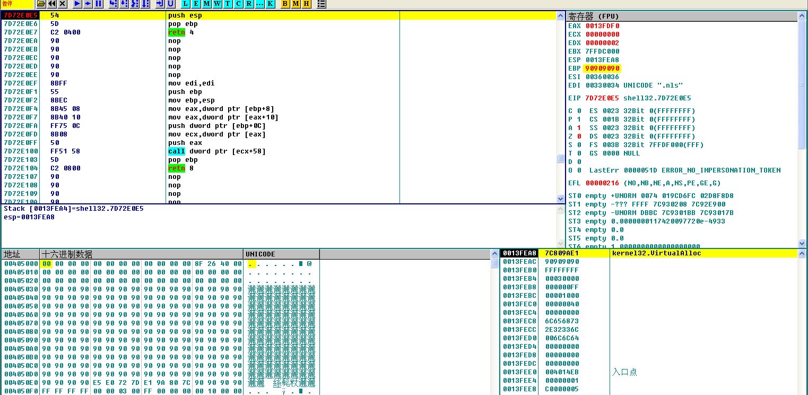Click the Stack [0013FEA4]=shell32.7D72E0E5 info line
Image resolution: width=808 pixels, height=395 pixels.
pyautogui.click(x=73, y=209)
